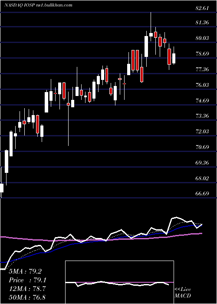Click the 5MA : 79.2 readout
The height and width of the screenshot is (304, 217).
pos(25,271)
